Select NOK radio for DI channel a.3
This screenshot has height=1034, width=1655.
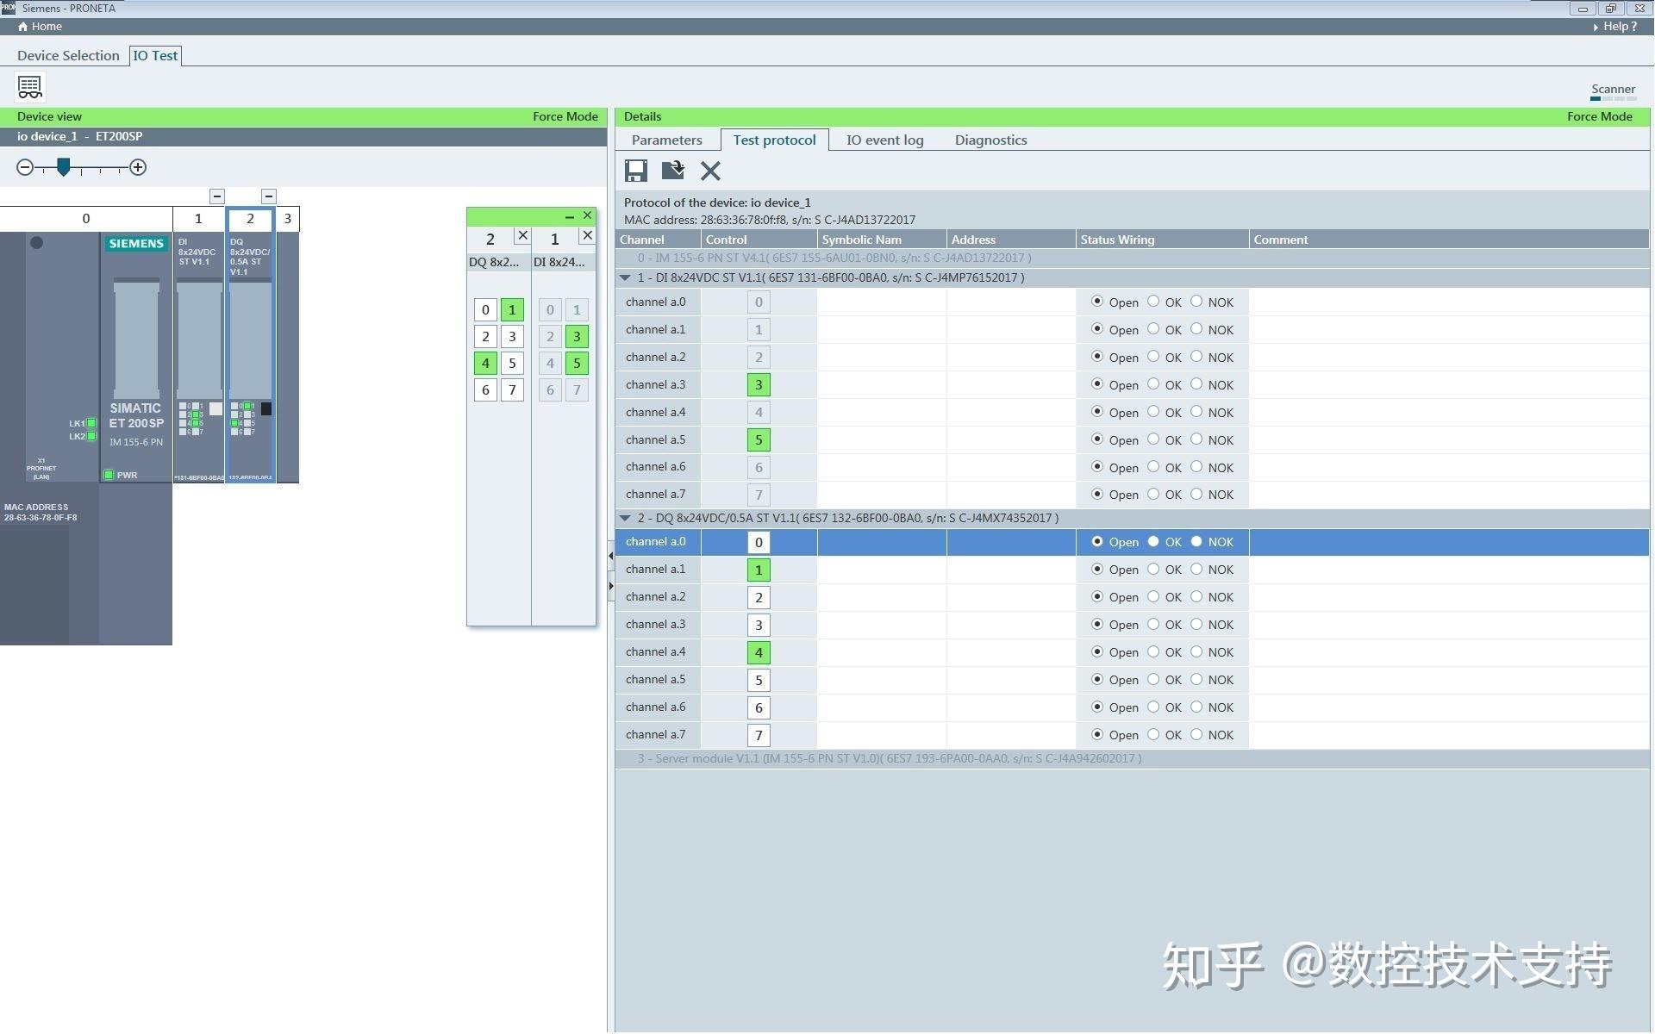click(1196, 384)
